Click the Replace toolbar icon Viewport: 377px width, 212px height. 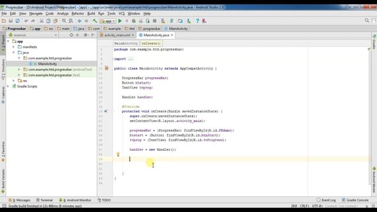71,21
